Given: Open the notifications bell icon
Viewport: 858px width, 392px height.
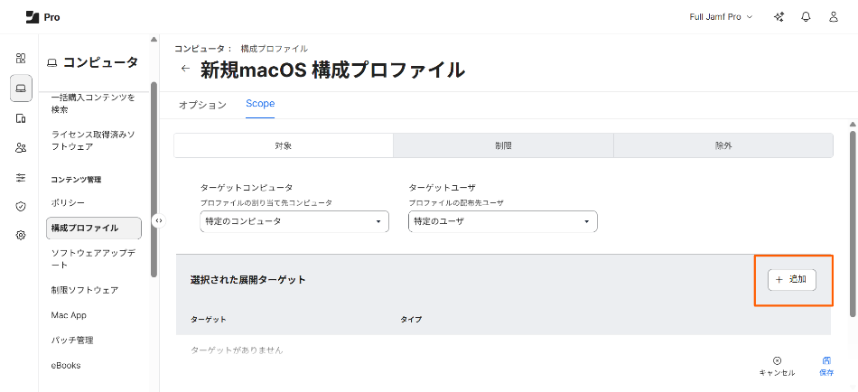Looking at the screenshot, I should click(x=806, y=17).
